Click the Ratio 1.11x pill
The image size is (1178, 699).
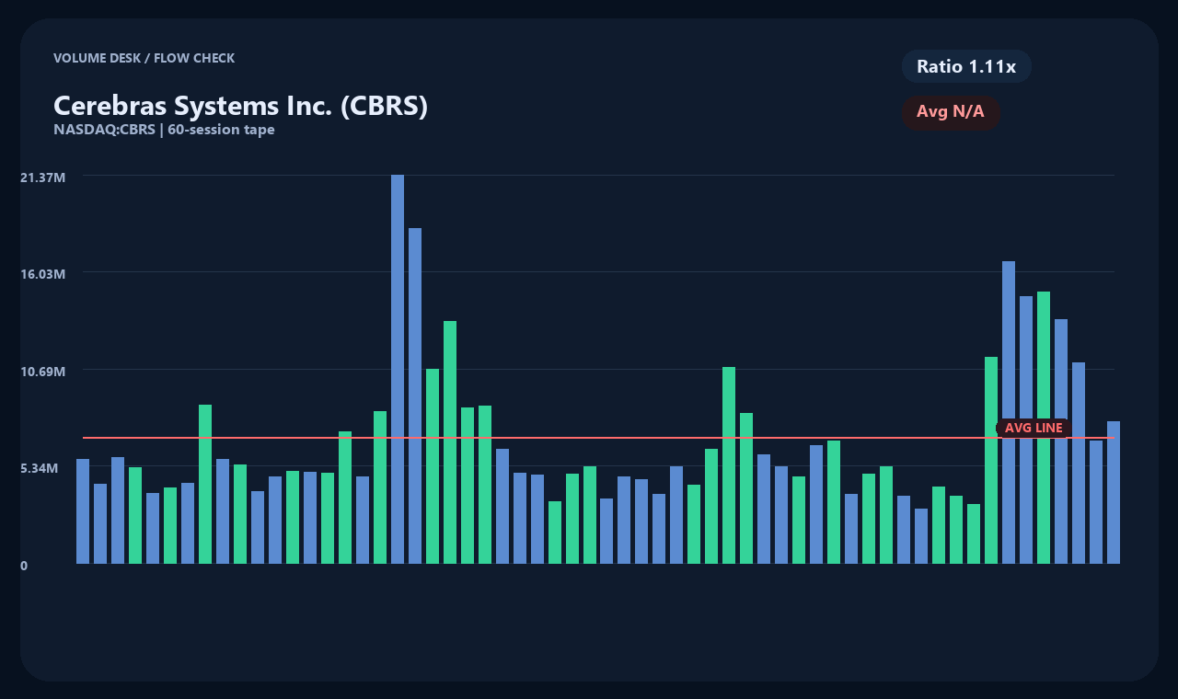click(x=966, y=66)
